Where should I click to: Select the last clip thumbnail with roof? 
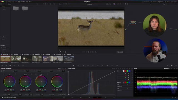(x=69, y=59)
